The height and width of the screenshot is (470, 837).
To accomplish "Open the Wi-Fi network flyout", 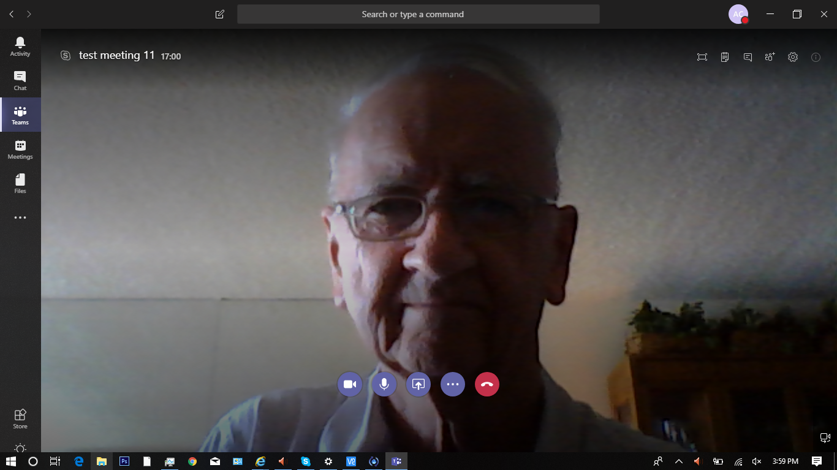I will 738,461.
